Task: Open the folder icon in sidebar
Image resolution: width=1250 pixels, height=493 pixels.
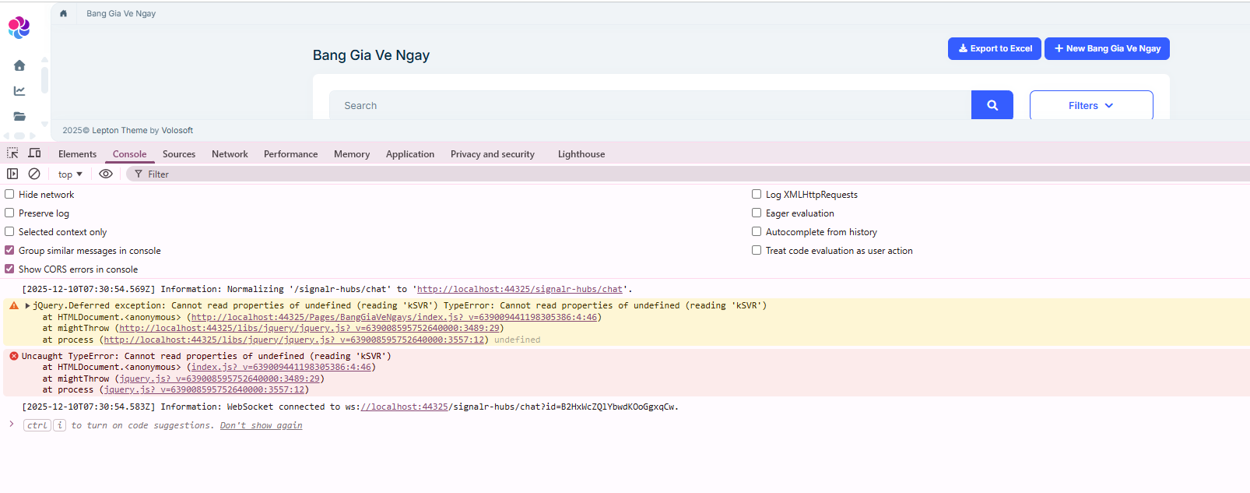Action: tap(19, 116)
